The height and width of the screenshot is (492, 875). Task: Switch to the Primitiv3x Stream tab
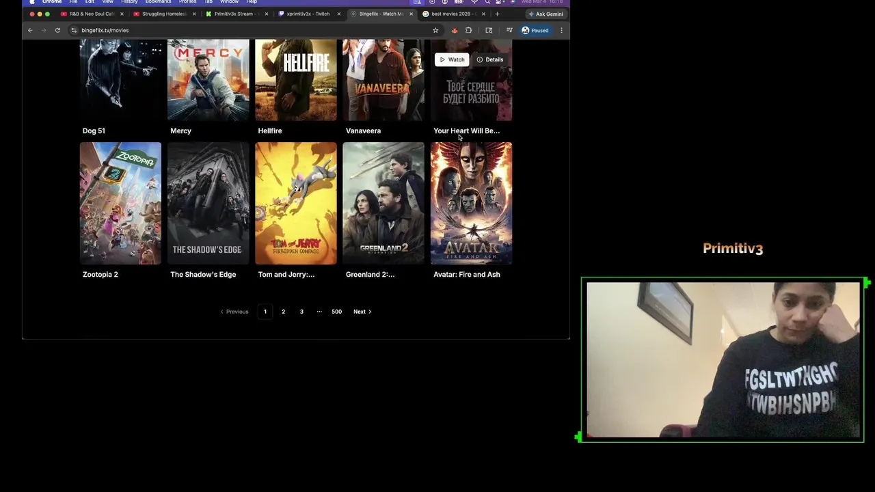pos(237,14)
